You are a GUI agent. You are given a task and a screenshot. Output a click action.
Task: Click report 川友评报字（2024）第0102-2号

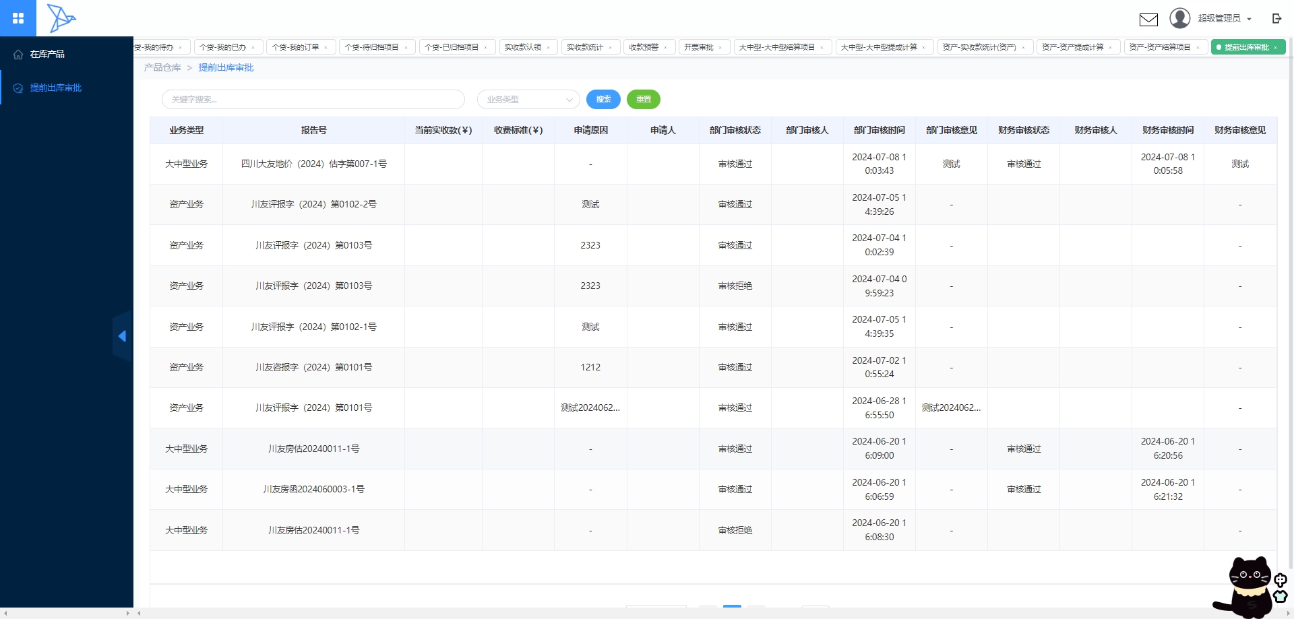(313, 204)
